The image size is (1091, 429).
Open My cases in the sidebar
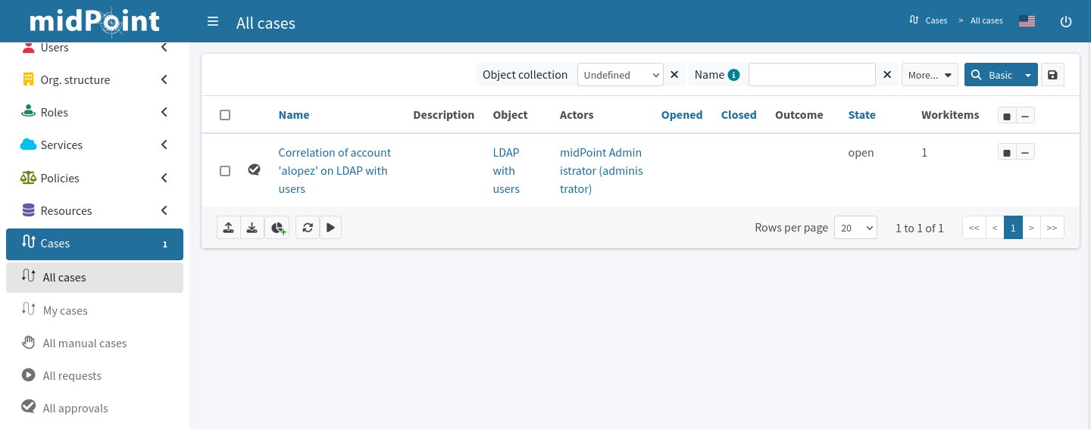65,310
